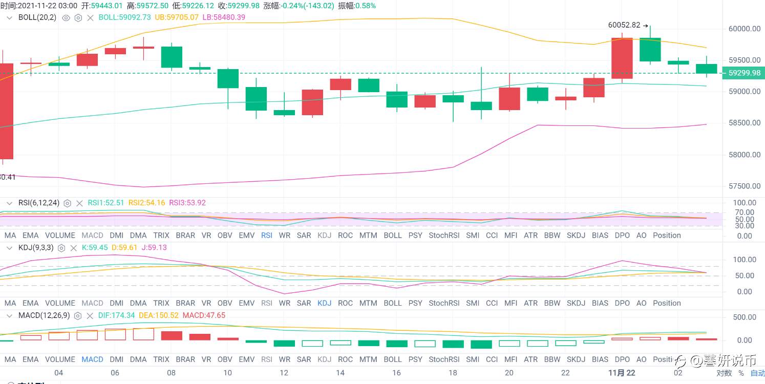Select DPO tab under the MACD pane
Screen dimensions: 765x384
(x=622, y=359)
